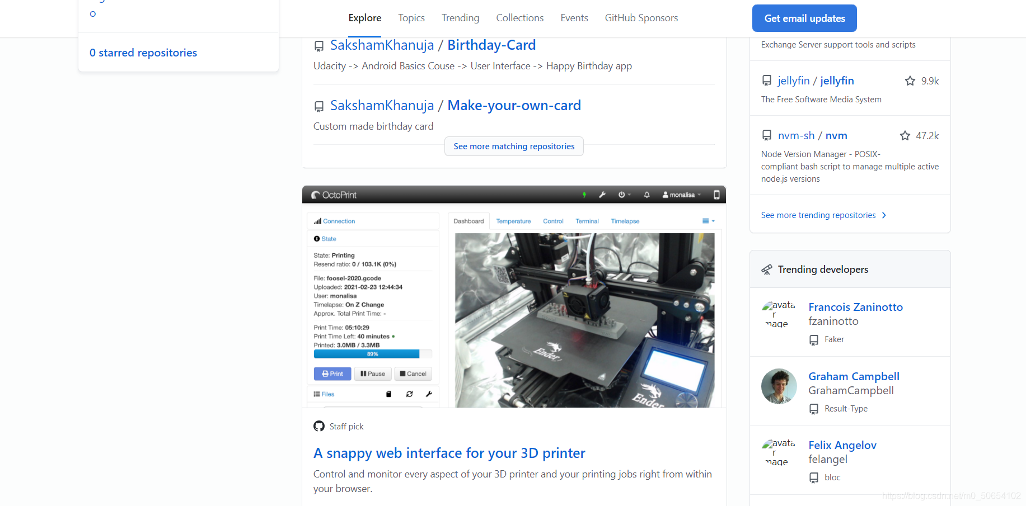Viewport: 1026px width, 506px height.
Task: Open the felangel username link
Action: (x=828, y=459)
